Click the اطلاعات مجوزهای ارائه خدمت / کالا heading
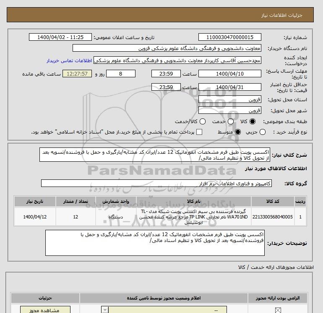The image size is (323, 313). tap(276, 267)
